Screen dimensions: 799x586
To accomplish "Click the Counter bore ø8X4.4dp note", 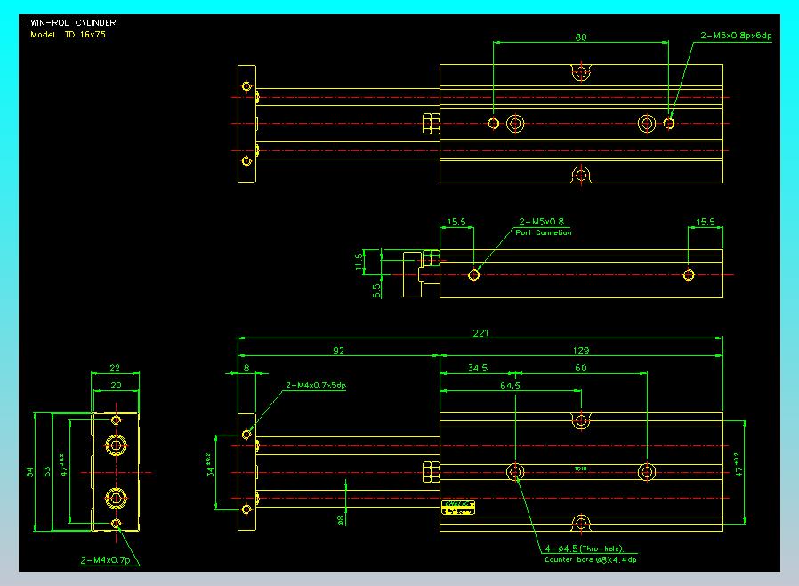I will (x=590, y=559).
